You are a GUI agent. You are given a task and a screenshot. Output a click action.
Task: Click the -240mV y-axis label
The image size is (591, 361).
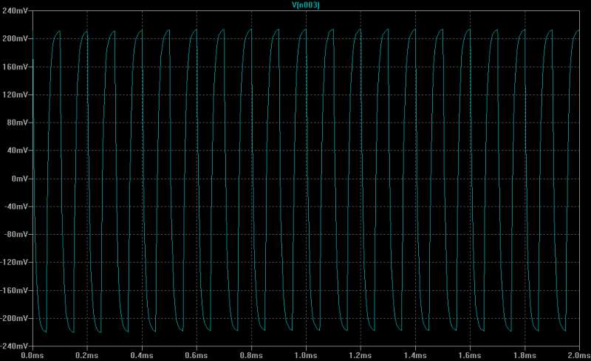(14, 346)
